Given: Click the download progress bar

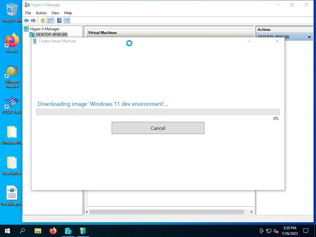Looking at the screenshot, I should pos(158,112).
